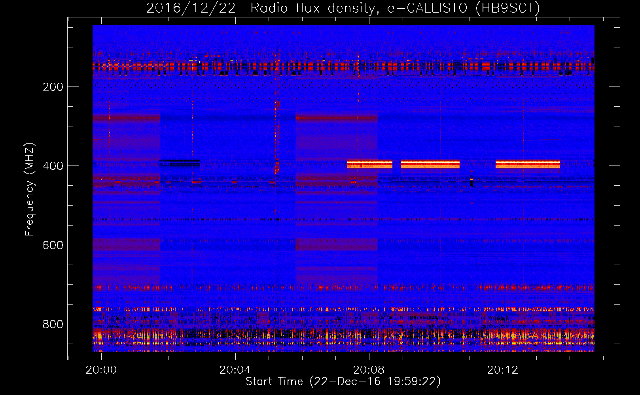Click the "Start Time (22-Dec-16 19:59:22)" label
The width and height of the screenshot is (640, 395).
(343, 382)
